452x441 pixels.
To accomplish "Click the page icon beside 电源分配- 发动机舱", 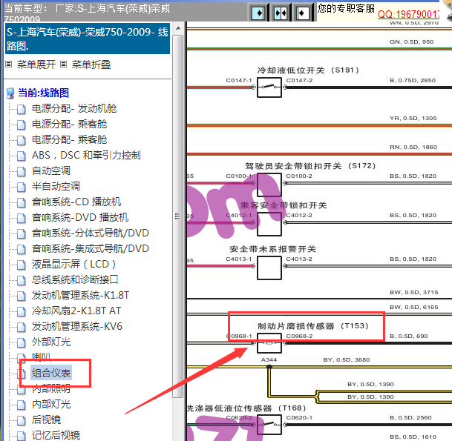I will 21,110.
